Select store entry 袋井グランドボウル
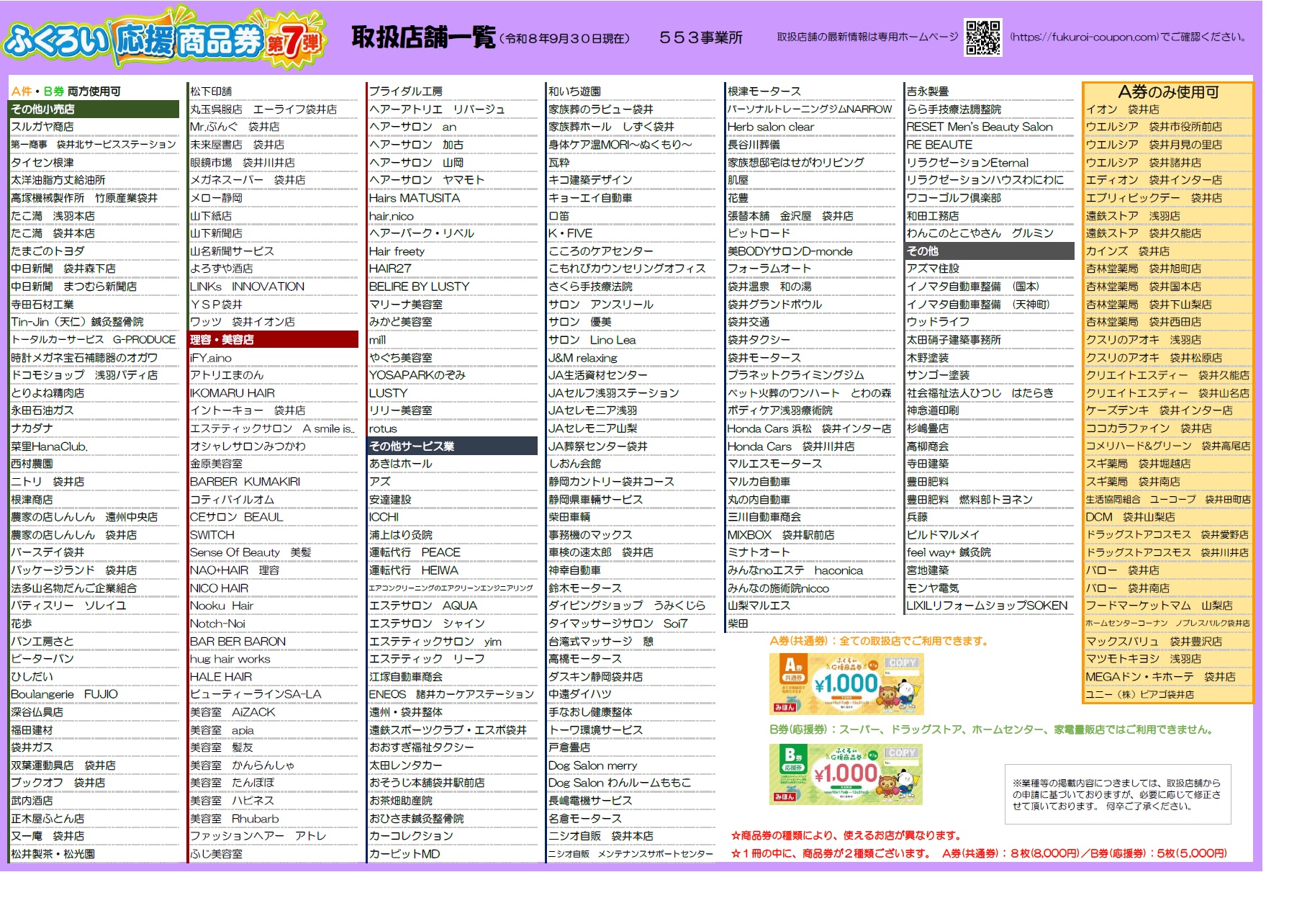The image size is (1302, 921). tap(774, 305)
